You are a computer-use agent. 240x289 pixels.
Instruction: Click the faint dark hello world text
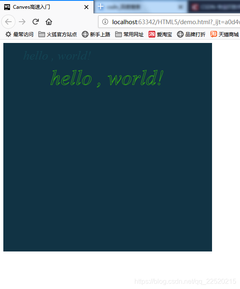[57, 55]
